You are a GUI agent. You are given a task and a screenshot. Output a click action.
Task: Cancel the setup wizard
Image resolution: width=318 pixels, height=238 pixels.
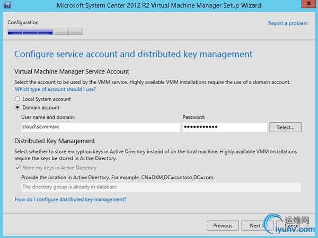[292, 225]
